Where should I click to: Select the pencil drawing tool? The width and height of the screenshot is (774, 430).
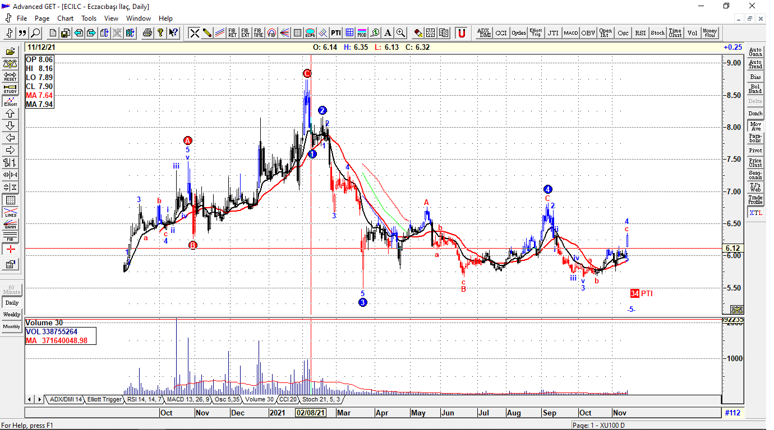click(207, 33)
